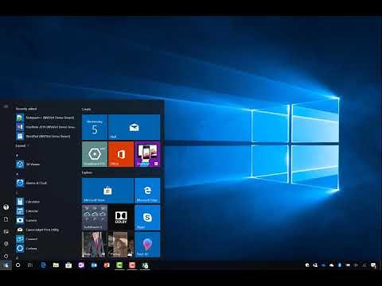Click the Recently added header

(26, 109)
